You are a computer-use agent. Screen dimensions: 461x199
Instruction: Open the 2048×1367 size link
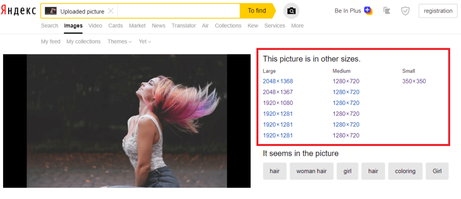(278, 92)
